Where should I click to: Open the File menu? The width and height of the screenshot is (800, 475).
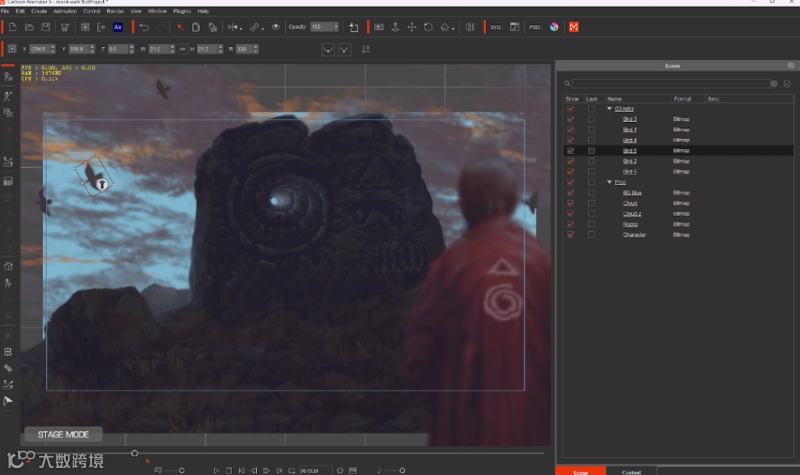pos(5,11)
